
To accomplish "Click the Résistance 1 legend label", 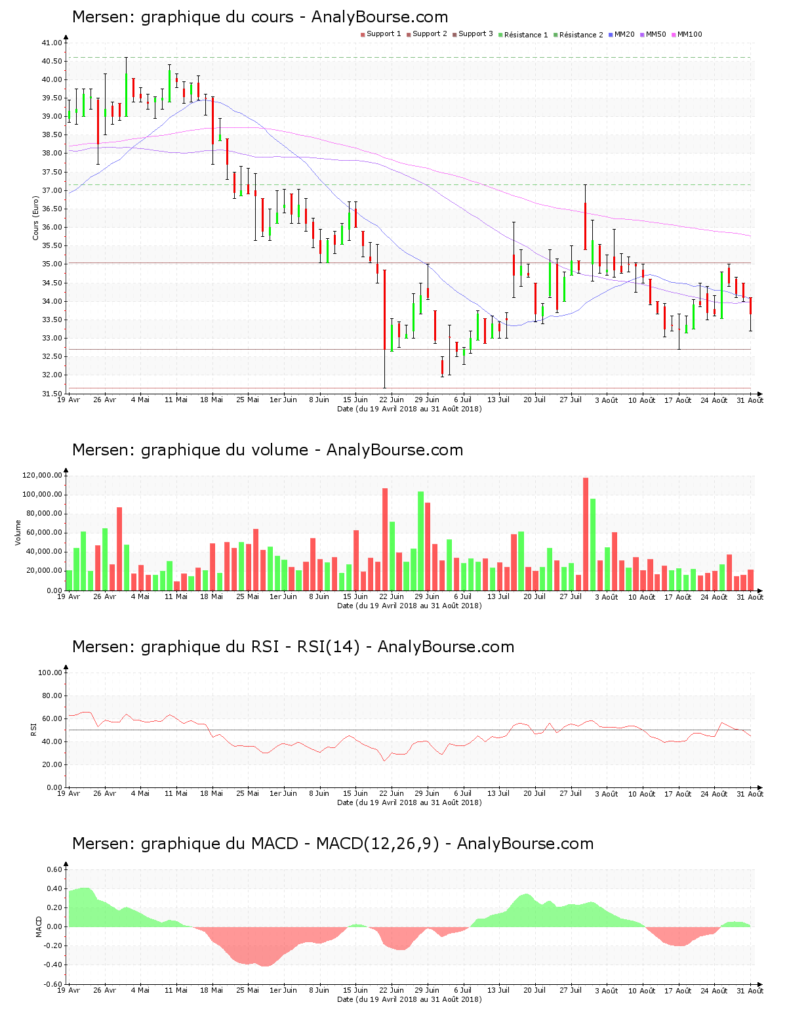I will [x=526, y=35].
